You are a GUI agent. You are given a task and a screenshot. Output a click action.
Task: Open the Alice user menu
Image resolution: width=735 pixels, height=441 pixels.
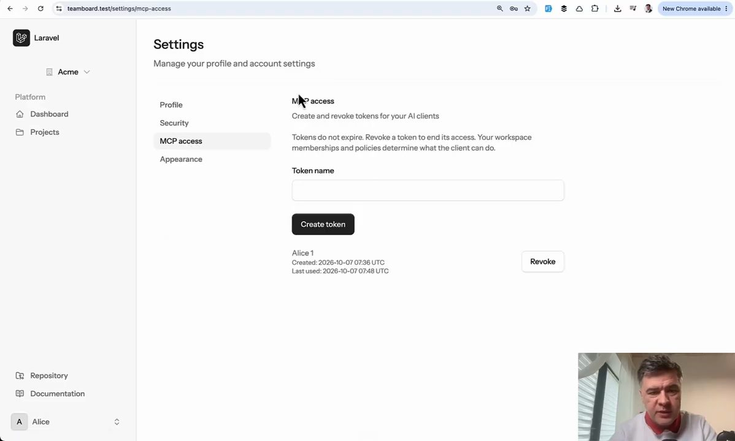(x=67, y=422)
